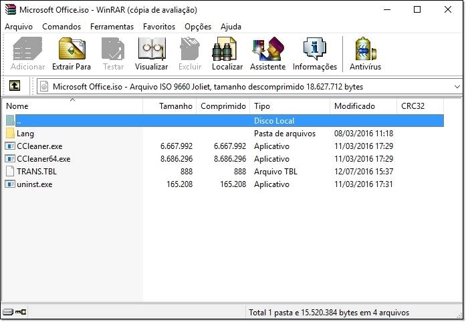The height and width of the screenshot is (322, 466).
Task: Open the Favoritos menu
Action: pos(159,27)
